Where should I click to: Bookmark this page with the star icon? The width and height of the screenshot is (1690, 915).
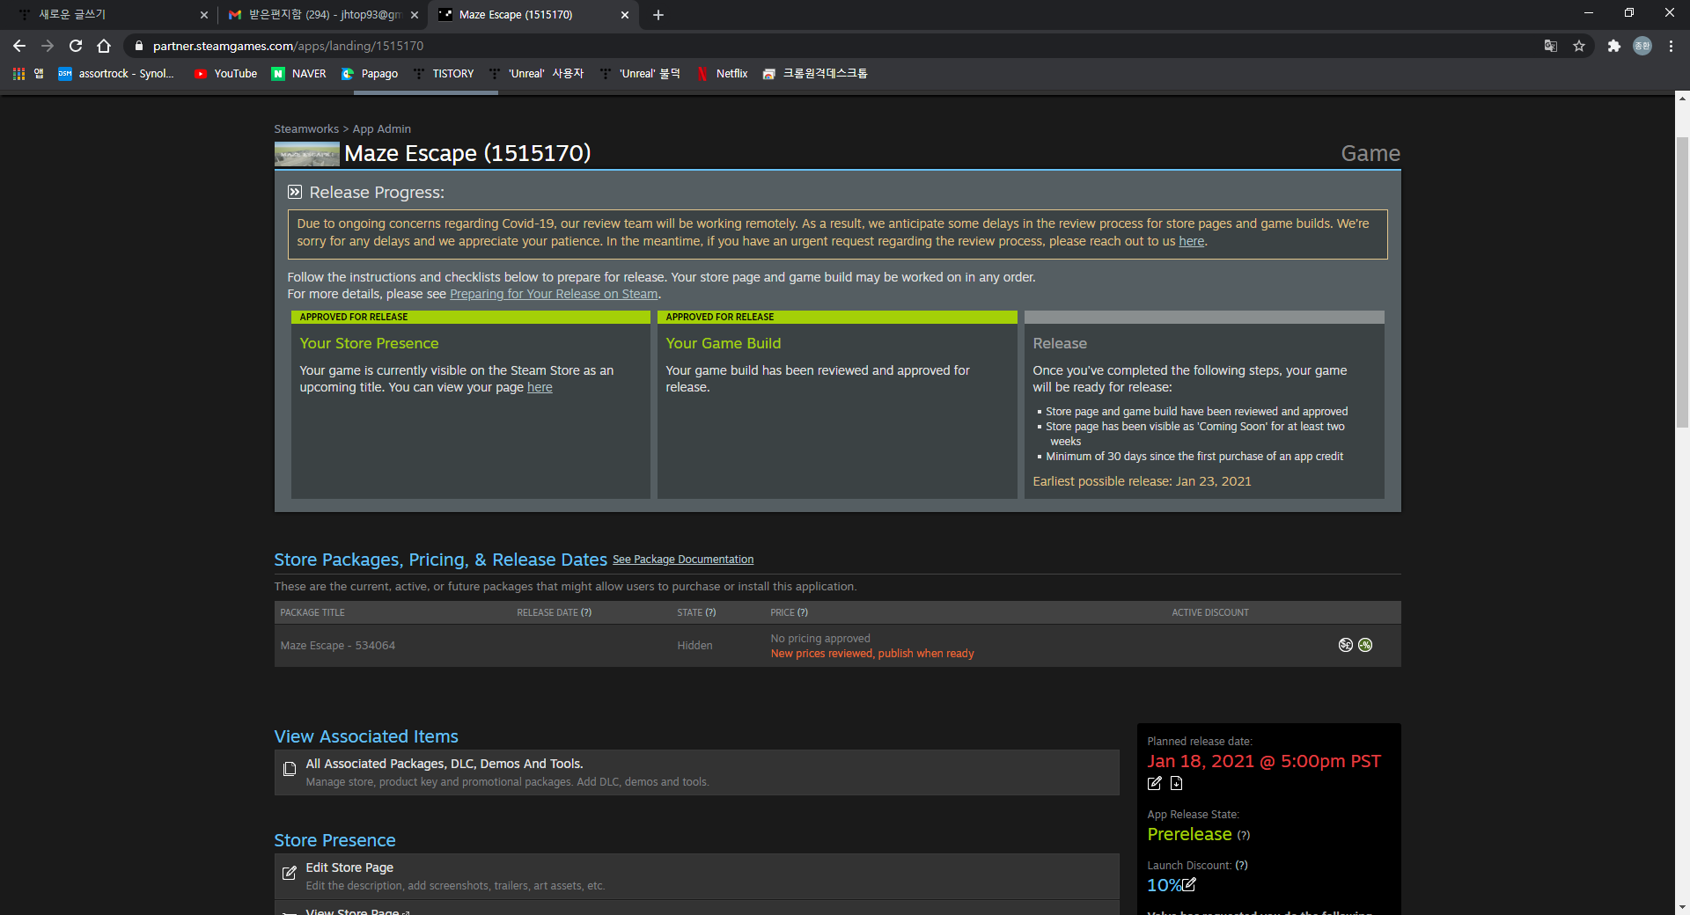tap(1579, 46)
